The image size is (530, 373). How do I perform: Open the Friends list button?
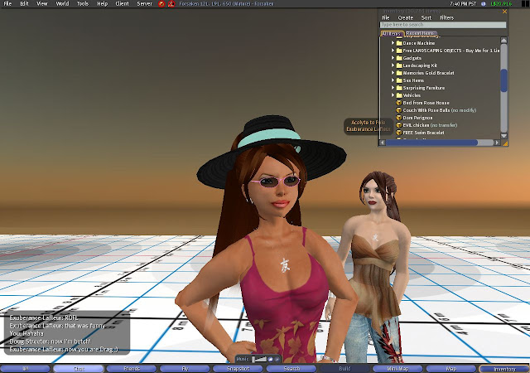pyautogui.click(x=132, y=369)
